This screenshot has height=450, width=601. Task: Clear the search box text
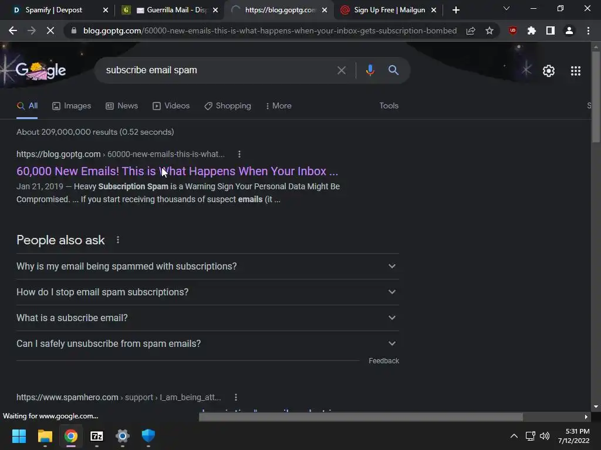click(x=342, y=70)
